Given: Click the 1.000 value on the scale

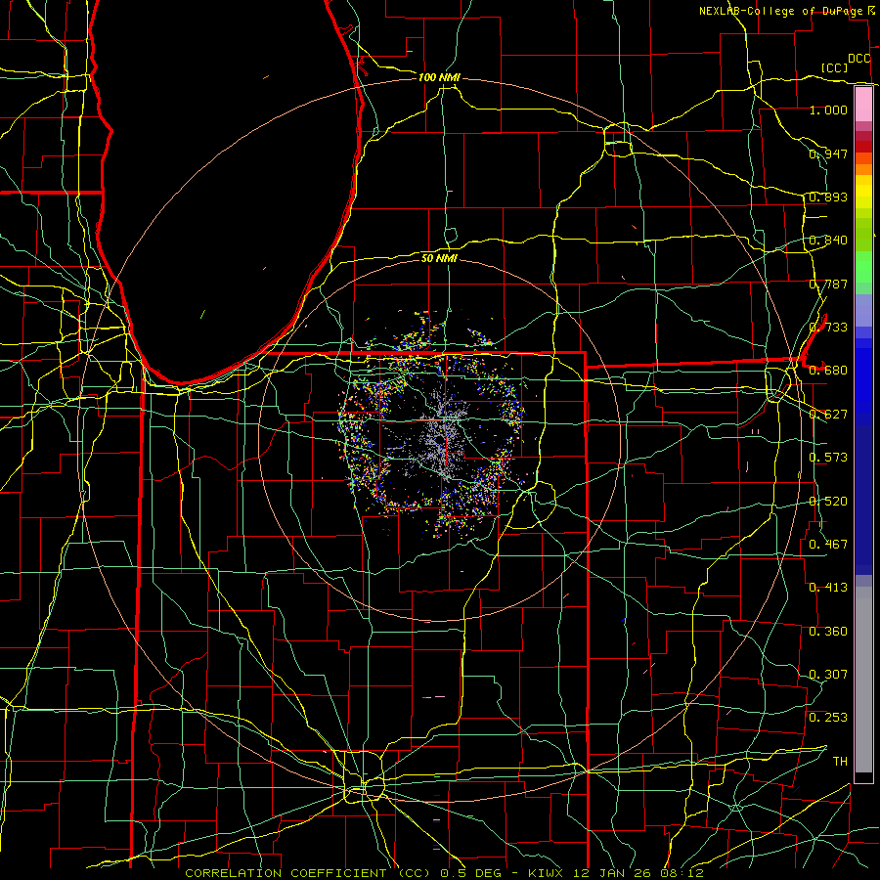Looking at the screenshot, I should point(828,110).
